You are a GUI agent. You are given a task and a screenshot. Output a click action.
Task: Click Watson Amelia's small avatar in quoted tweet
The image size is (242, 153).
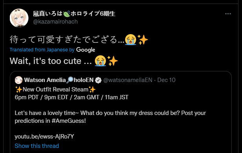19,80
